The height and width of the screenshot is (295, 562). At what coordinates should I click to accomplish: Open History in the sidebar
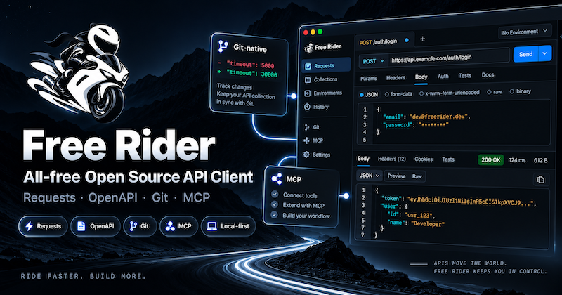pos(317,107)
